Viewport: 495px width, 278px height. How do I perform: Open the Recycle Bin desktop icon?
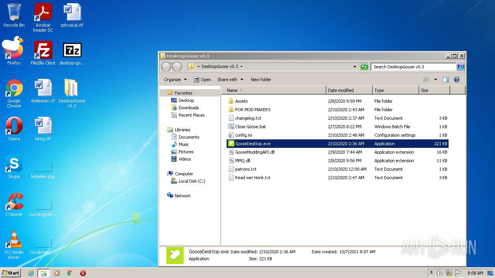click(x=14, y=16)
